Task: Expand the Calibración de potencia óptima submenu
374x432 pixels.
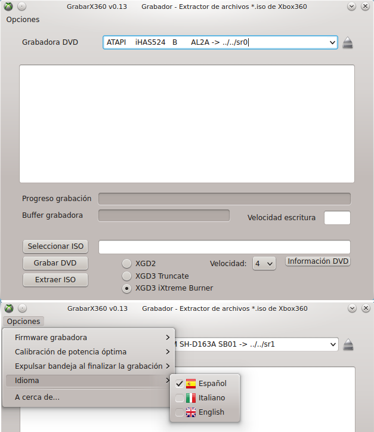Action: [90, 352]
